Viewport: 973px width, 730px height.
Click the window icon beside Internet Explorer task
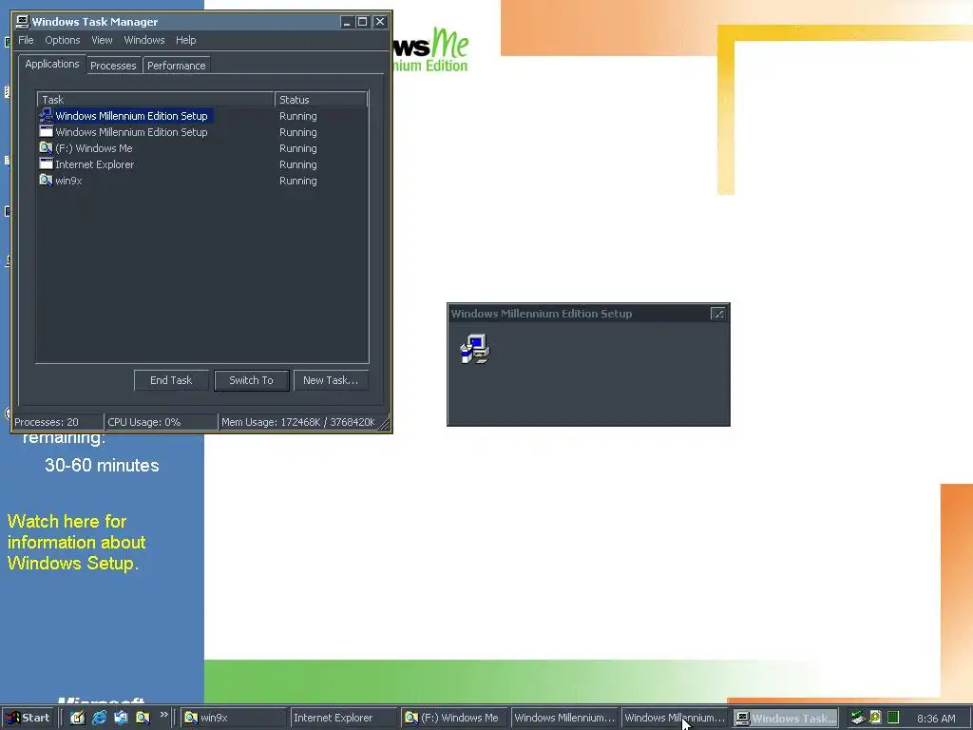pos(46,163)
